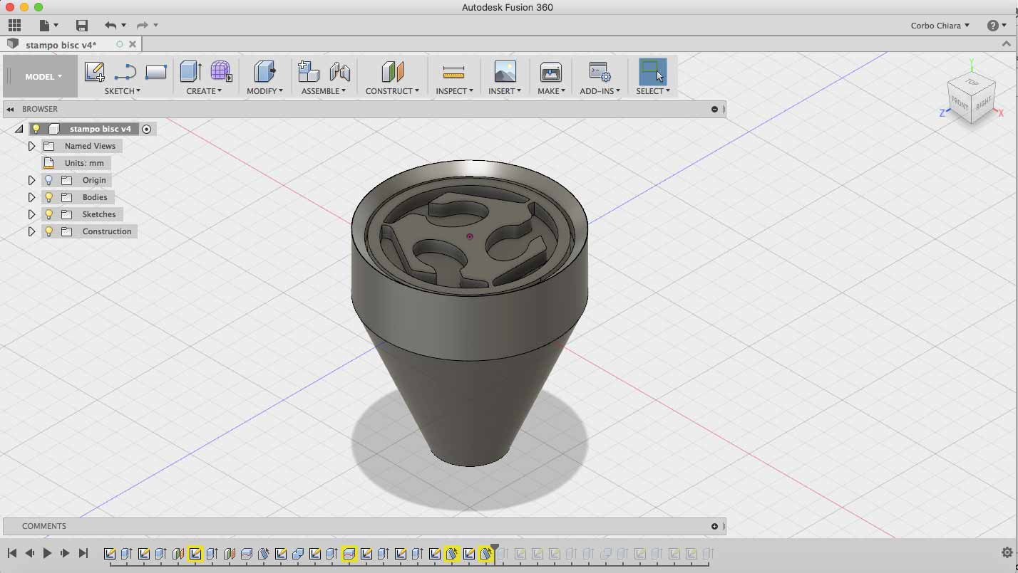Screen dimensions: 1018x573
Task: Save the design with the floppy icon
Action: coord(82,26)
